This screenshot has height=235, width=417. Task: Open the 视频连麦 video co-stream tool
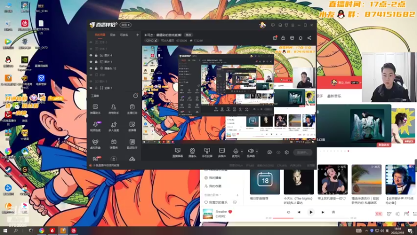point(95,126)
